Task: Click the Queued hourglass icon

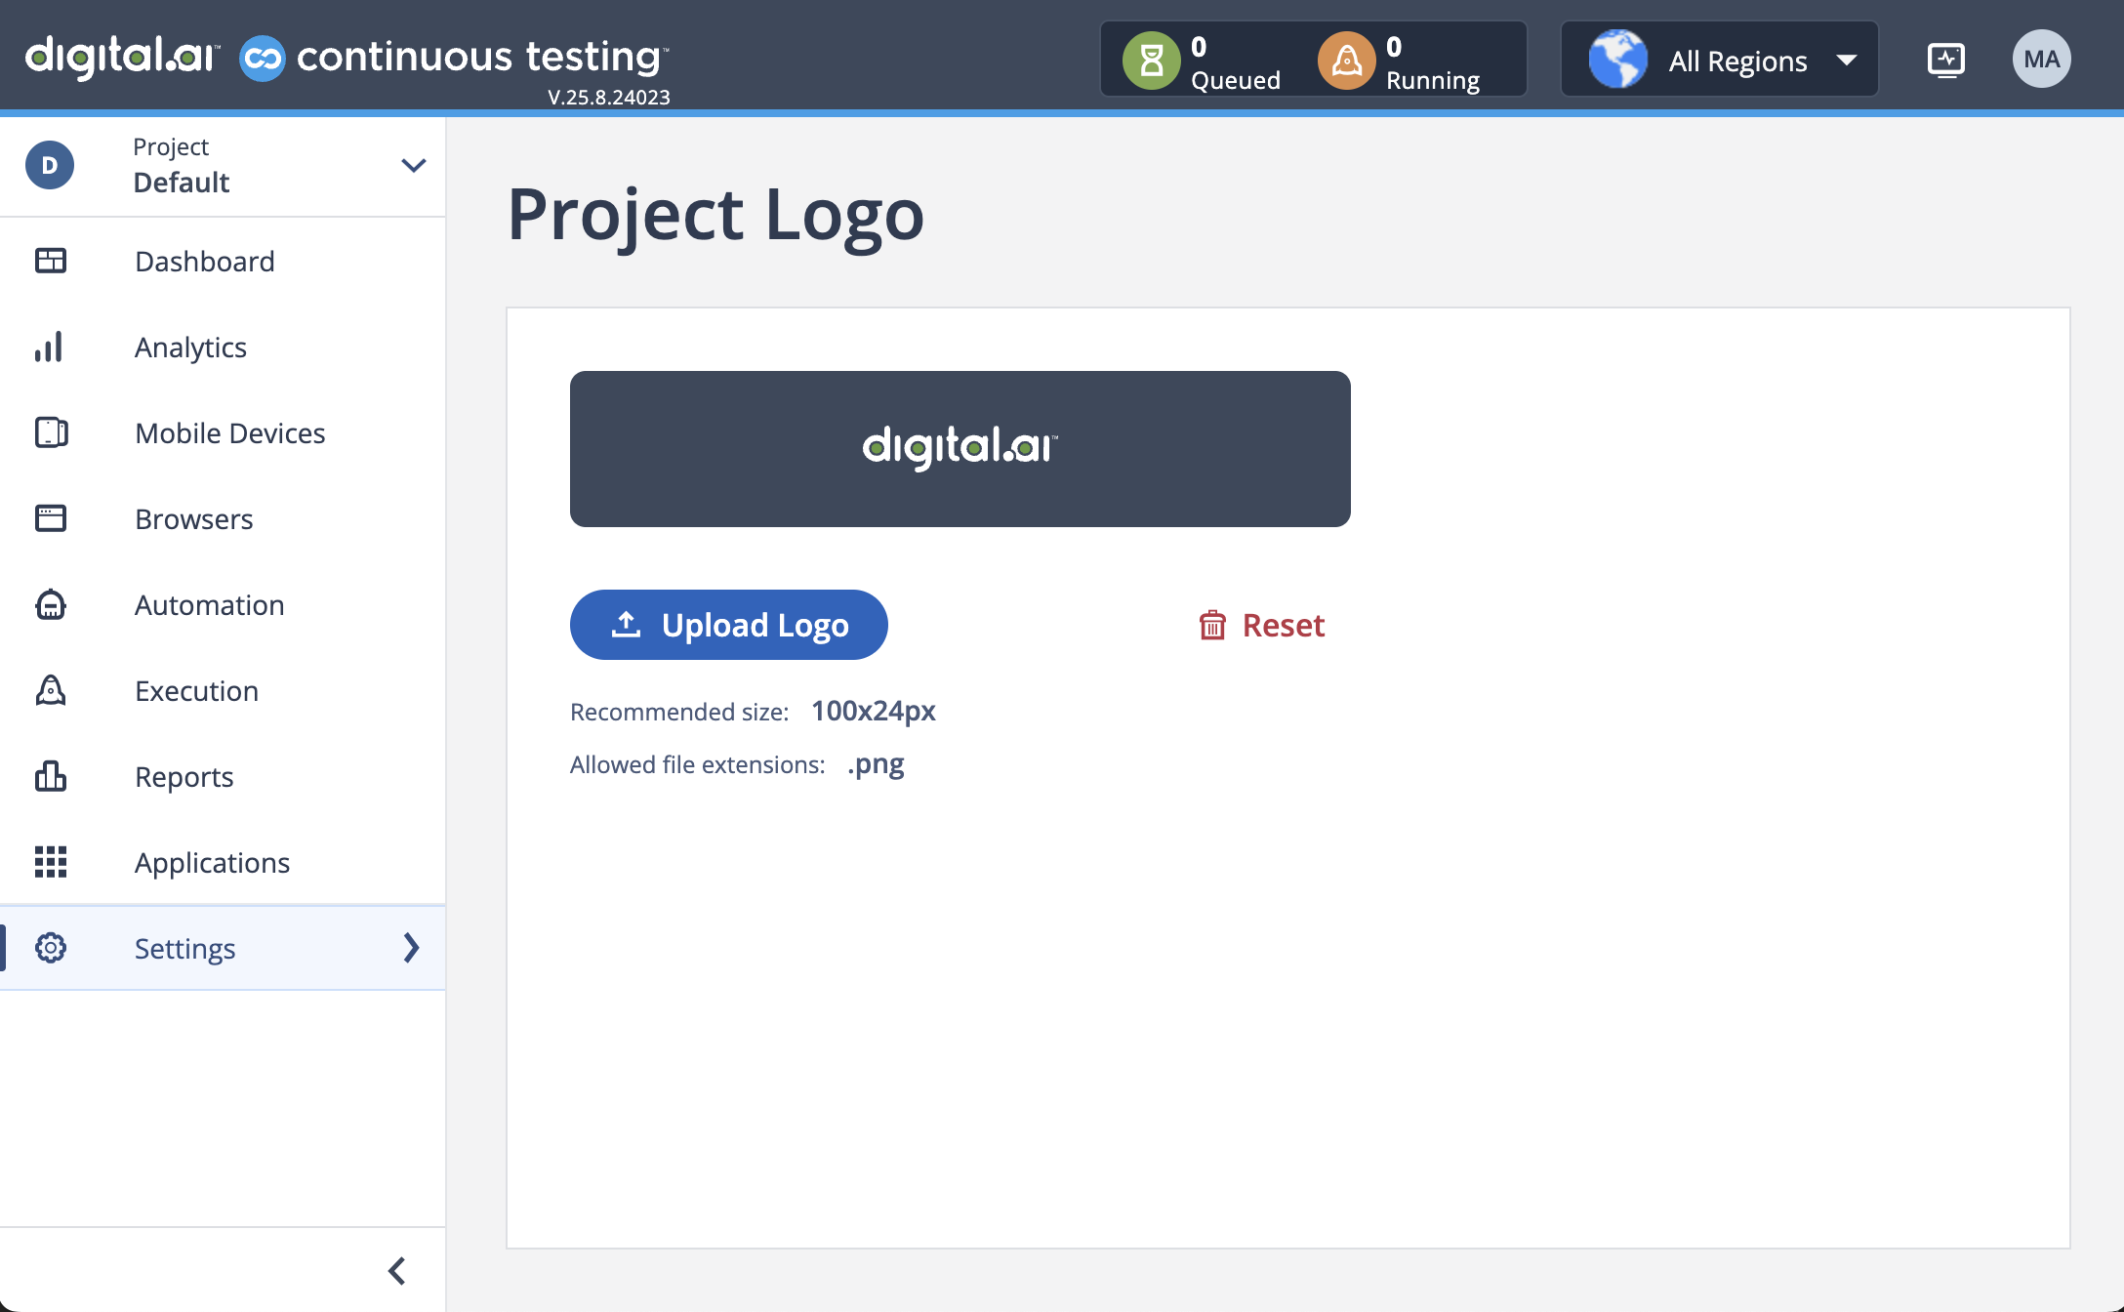Action: tap(1152, 61)
